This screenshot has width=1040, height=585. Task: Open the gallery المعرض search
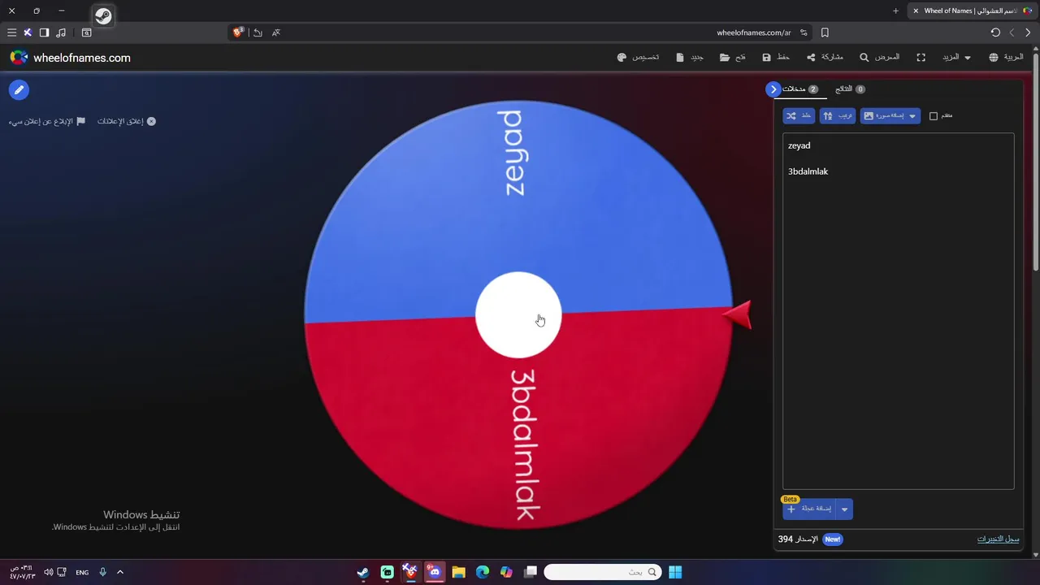pos(879,58)
